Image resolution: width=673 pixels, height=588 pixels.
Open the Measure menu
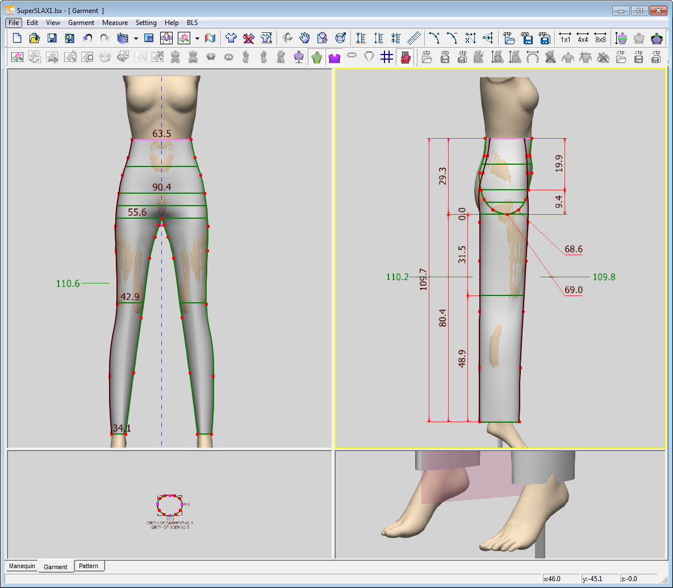coord(115,23)
